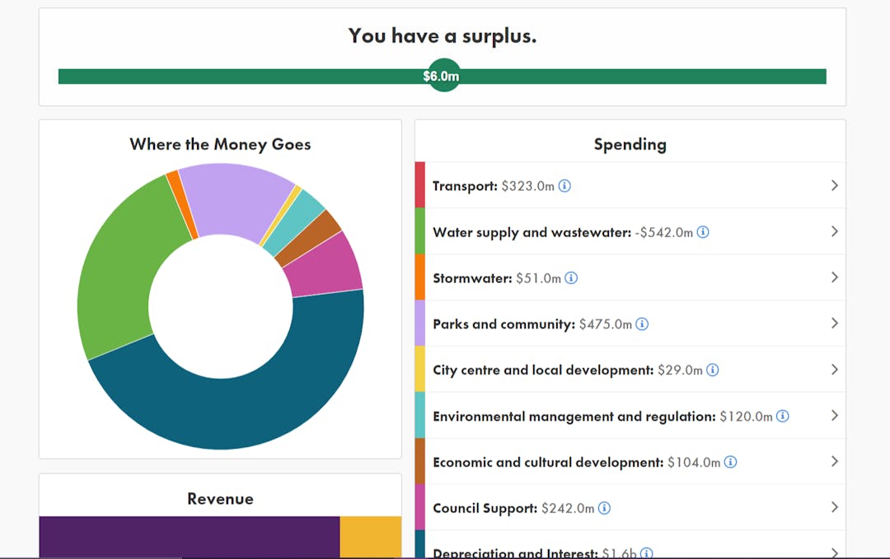Click the $6.0m surplus indicator
Image resolution: width=890 pixels, height=559 pixels.
coord(443,77)
